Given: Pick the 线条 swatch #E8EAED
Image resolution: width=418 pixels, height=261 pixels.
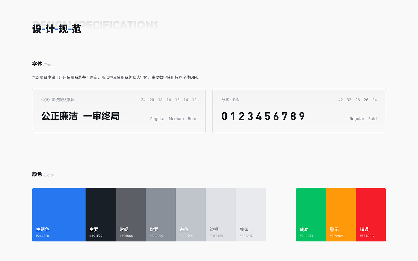Looking at the screenshot, I should (x=251, y=215).
